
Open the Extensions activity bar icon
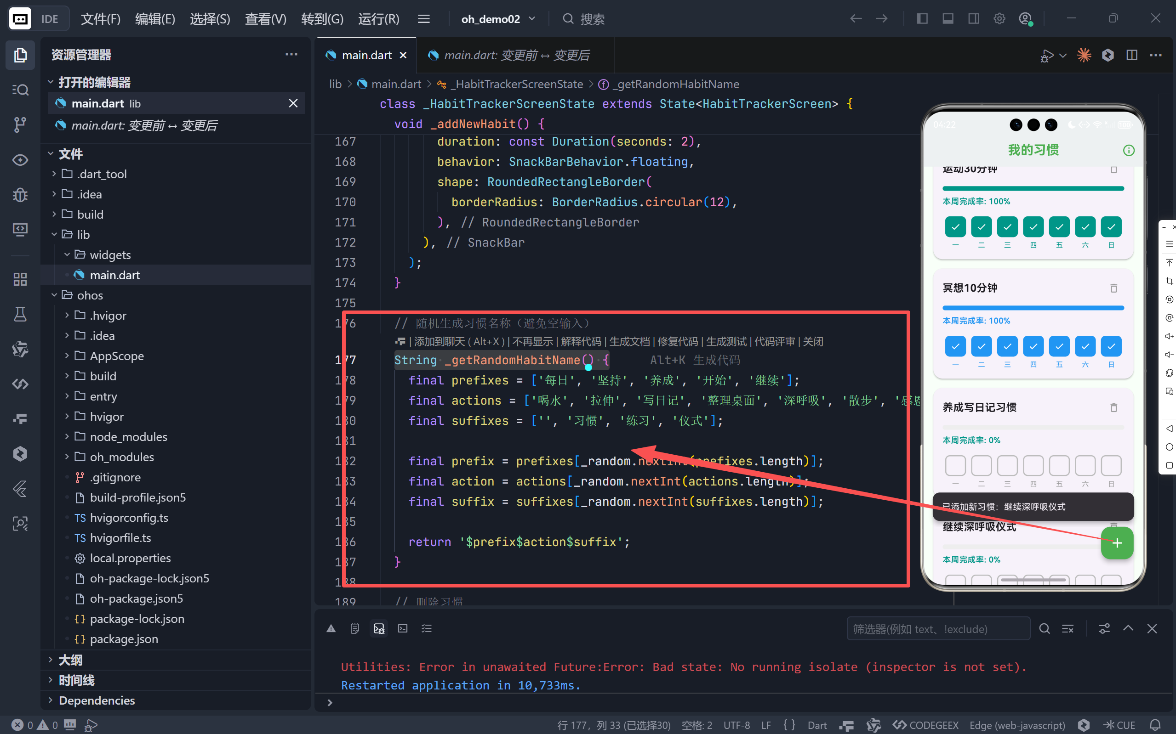point(20,279)
